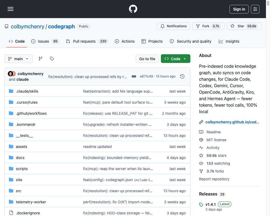
Task: Click the v1.4.1 release tag icon
Action: pyautogui.click(x=201, y=204)
